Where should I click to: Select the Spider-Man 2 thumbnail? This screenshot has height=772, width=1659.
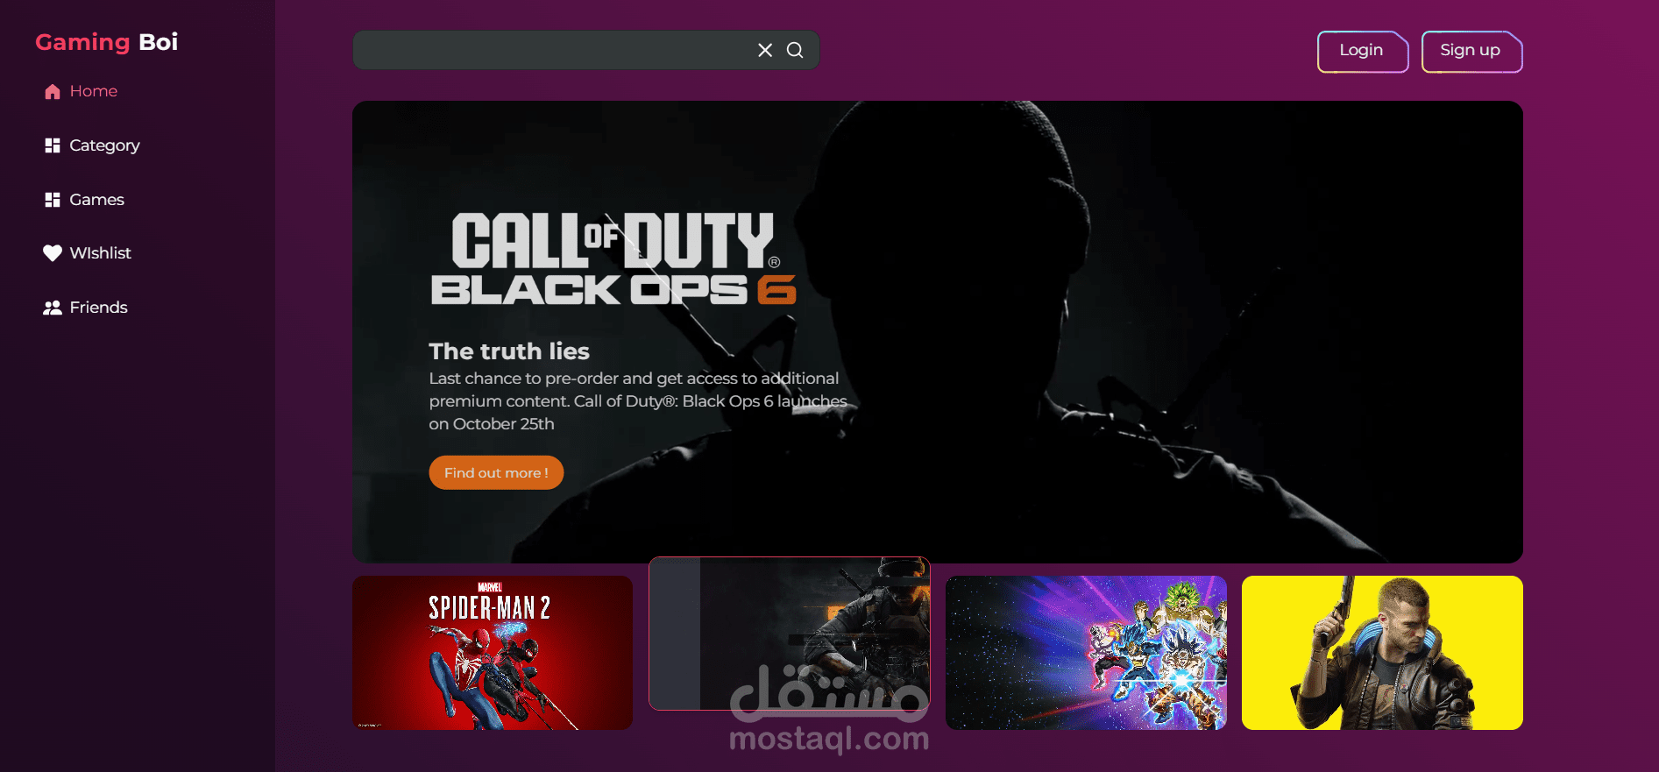[493, 653]
